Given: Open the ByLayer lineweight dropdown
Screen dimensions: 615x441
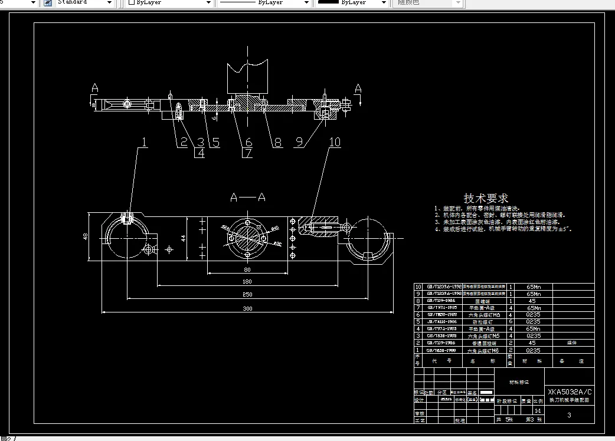Looking at the screenshot, I should pyautogui.click(x=384, y=3).
